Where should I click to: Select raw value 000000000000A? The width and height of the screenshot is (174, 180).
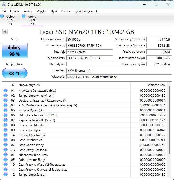pos(152,105)
